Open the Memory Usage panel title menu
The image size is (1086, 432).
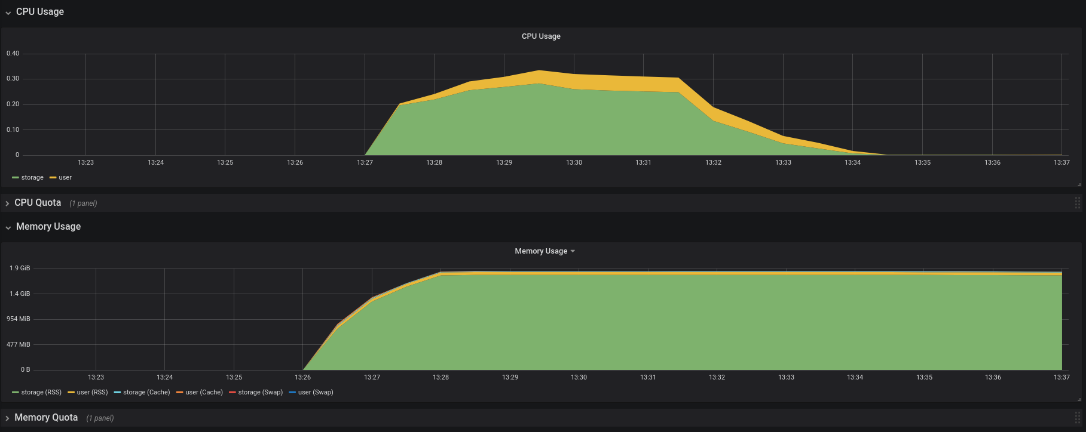pos(541,251)
